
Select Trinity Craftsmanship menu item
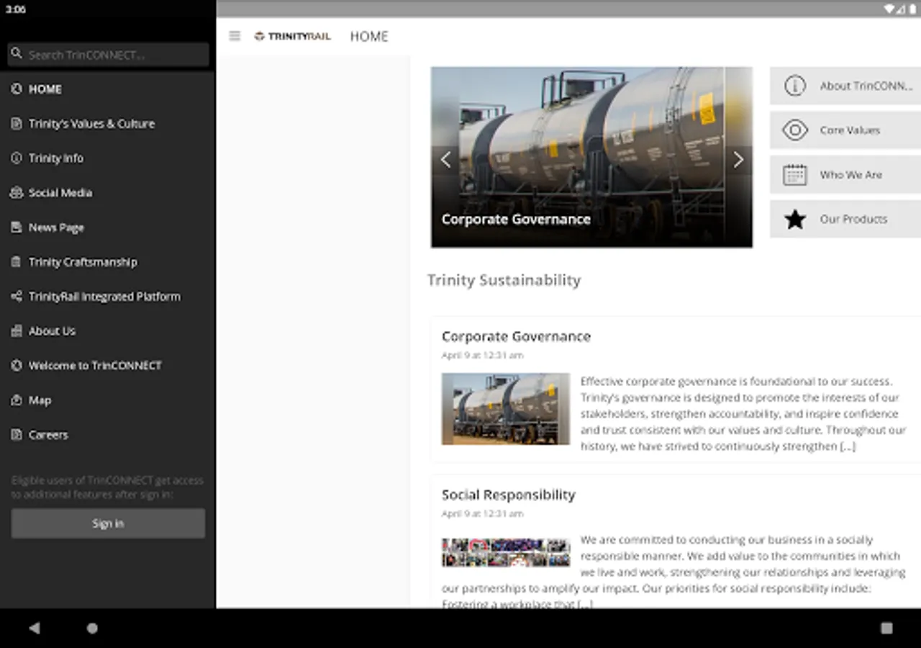[x=108, y=262]
